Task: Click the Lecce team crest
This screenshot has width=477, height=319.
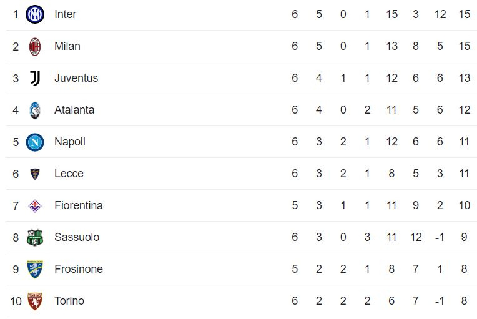Action: click(35, 174)
